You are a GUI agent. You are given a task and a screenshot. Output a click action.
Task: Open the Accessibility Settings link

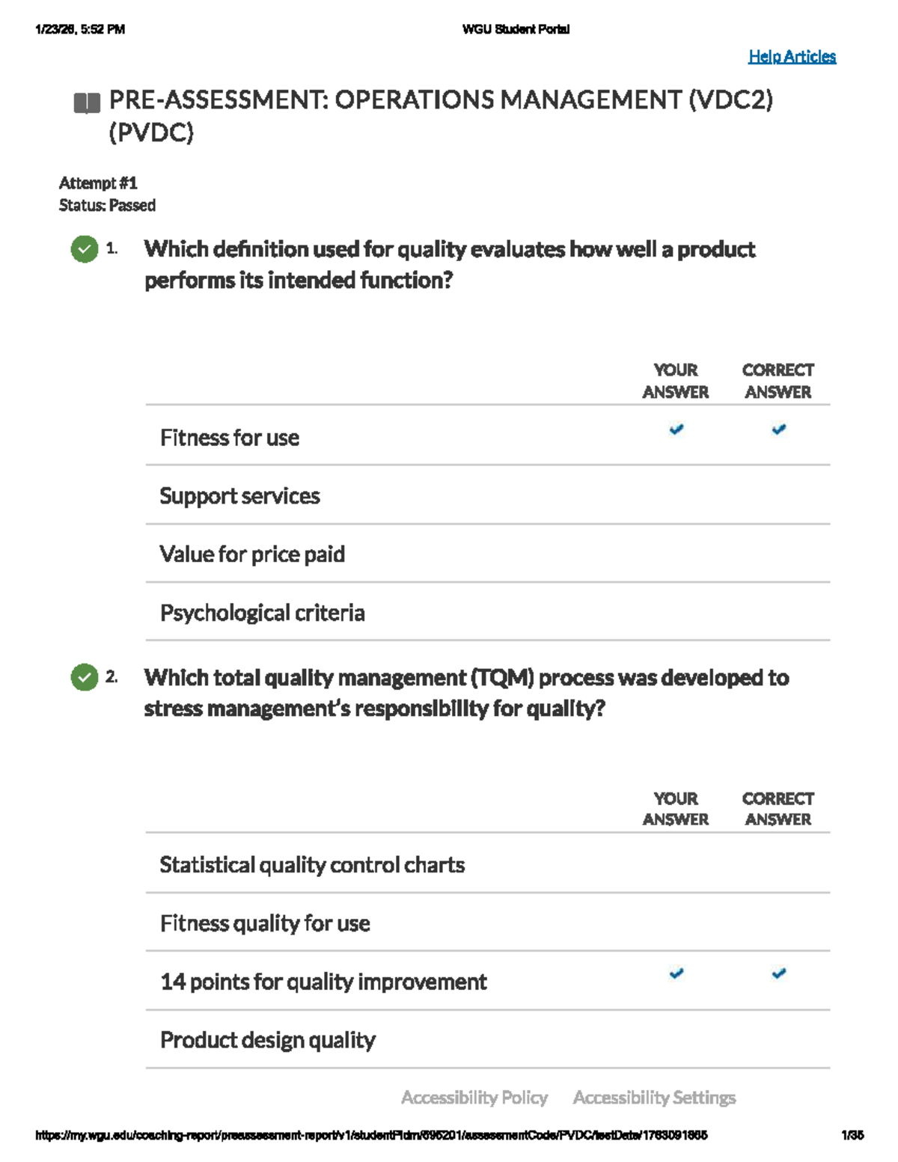pos(654,1098)
